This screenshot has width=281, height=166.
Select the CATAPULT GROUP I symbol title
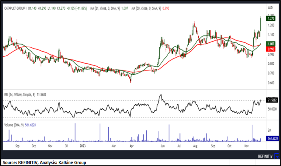pyautogui.click(x=15, y=8)
